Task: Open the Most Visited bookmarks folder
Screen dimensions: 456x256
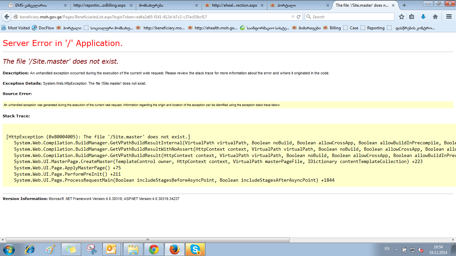Action: click(x=16, y=28)
